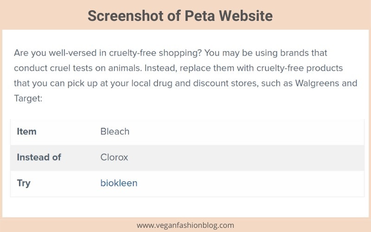The width and height of the screenshot is (371, 232).
Task: Click the word Website in the title
Action: pyautogui.click(x=246, y=16)
